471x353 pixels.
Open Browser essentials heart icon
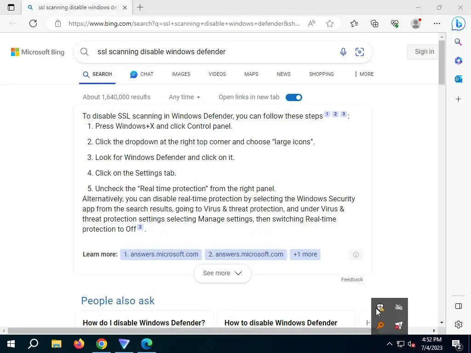coord(395,23)
